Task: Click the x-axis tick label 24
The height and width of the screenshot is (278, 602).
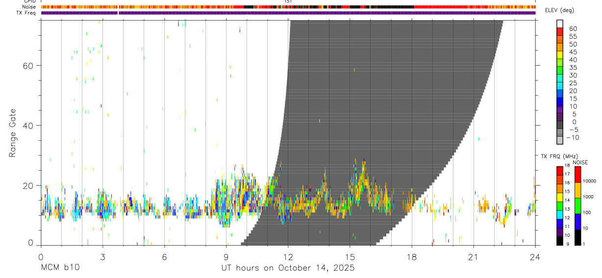Action: coord(535,256)
